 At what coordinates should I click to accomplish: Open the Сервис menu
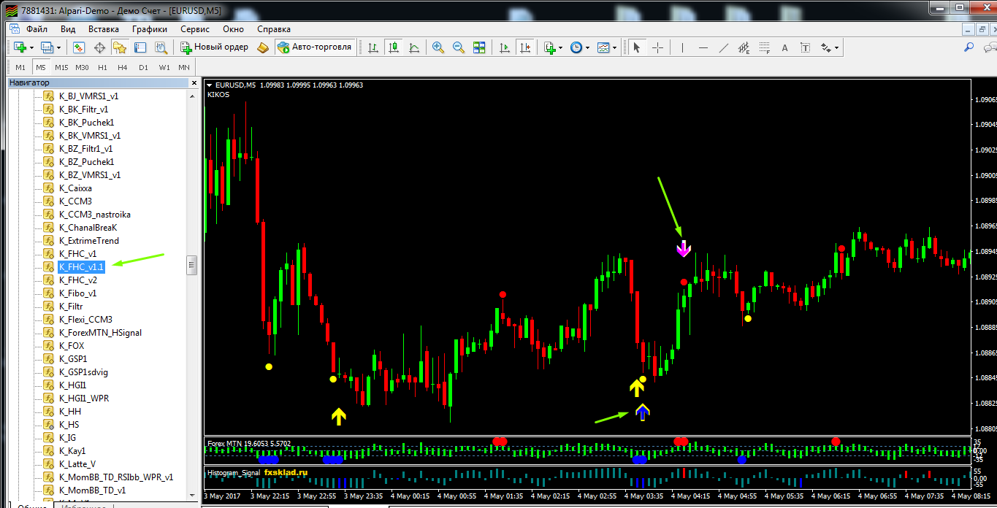[195, 29]
